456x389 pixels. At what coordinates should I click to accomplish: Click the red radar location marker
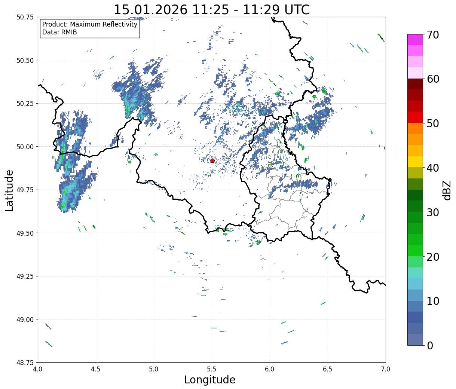[x=212, y=160]
